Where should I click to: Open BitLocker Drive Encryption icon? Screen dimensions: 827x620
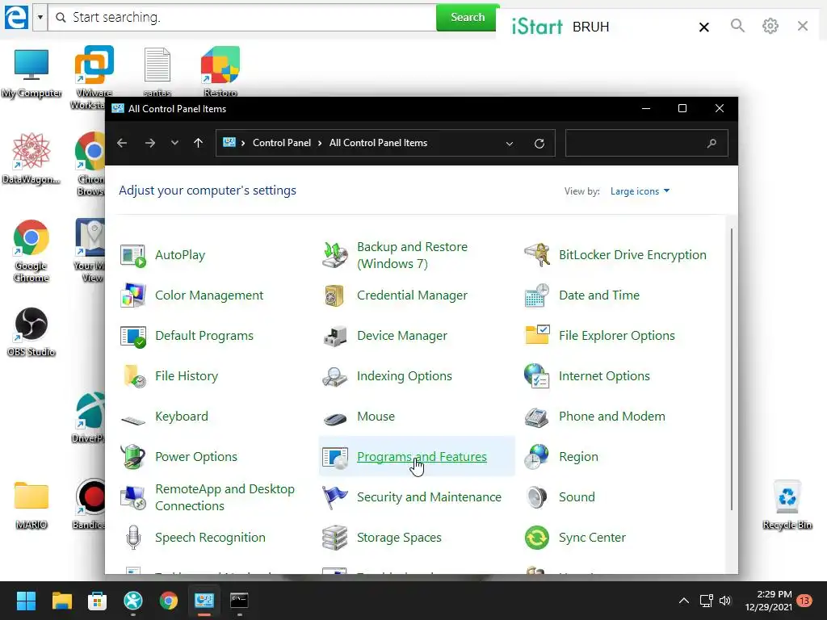click(x=537, y=256)
